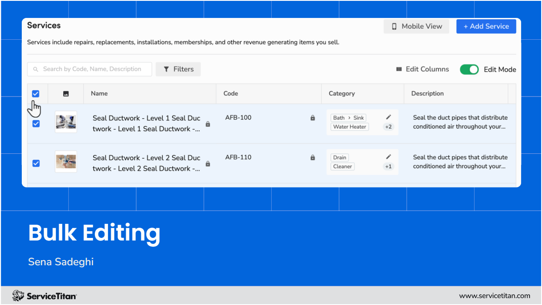Click the lock icon next to code AFB-100
This screenshot has width=542, height=305.
[x=313, y=118]
